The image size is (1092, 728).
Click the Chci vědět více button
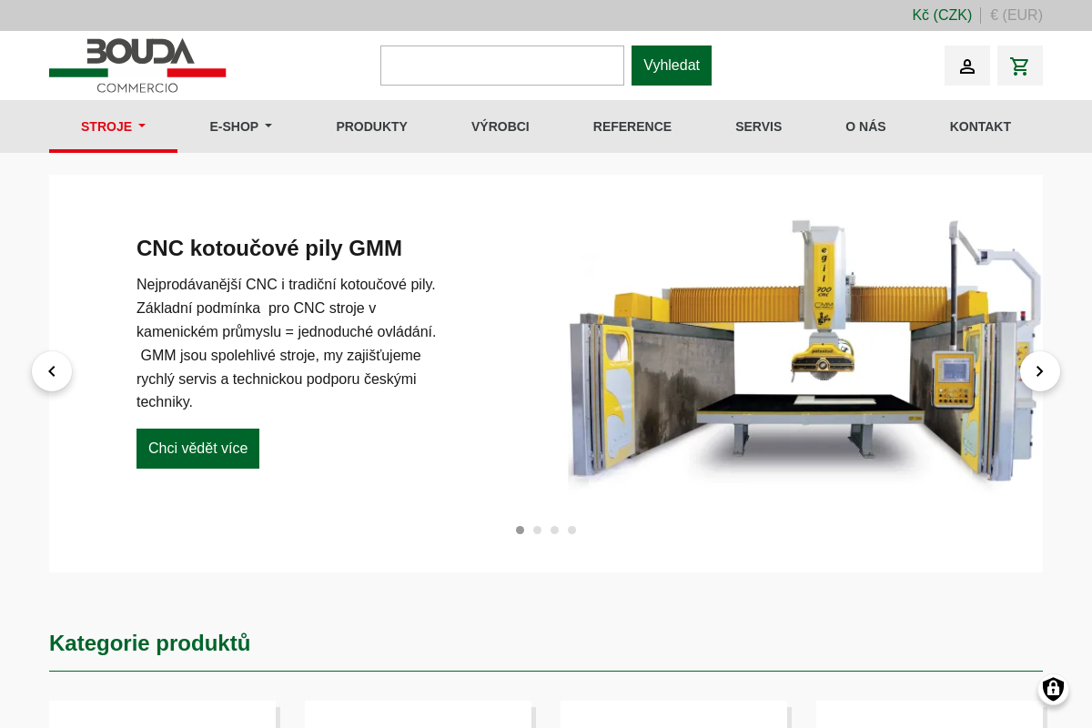click(x=197, y=449)
